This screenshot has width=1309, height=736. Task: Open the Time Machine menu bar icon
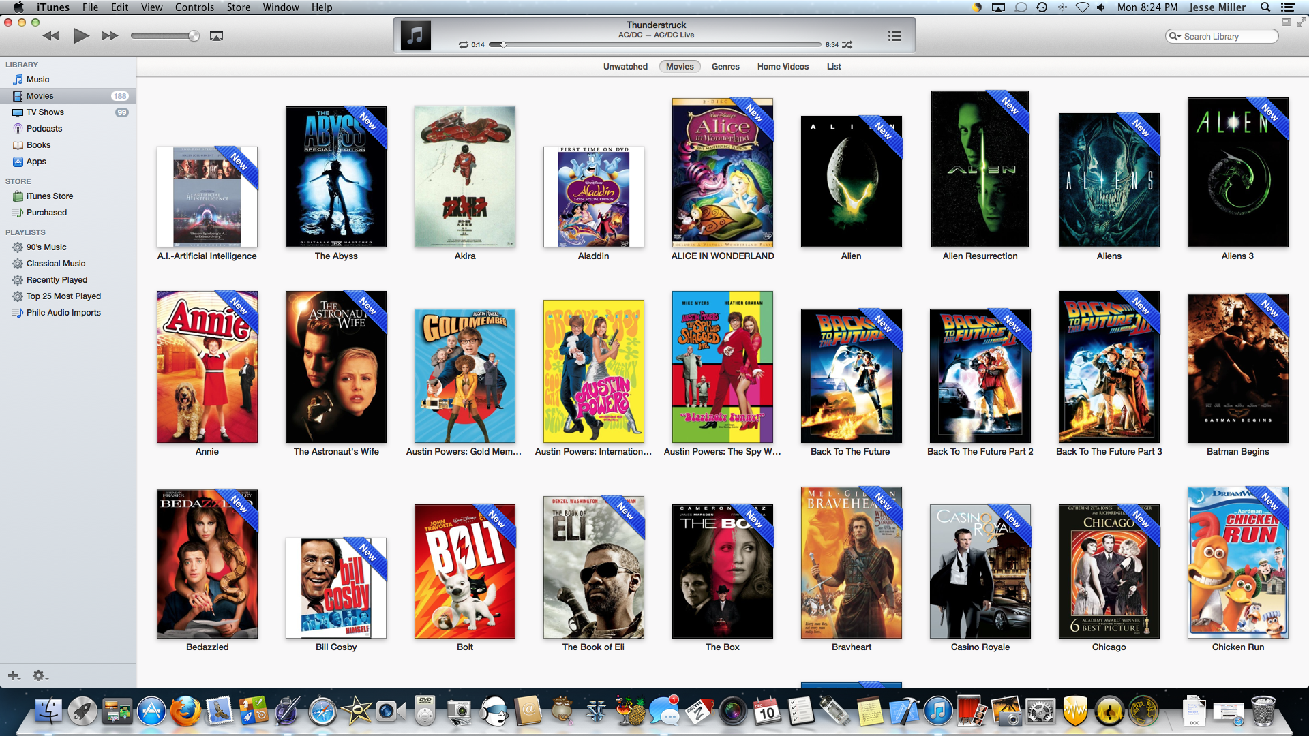pos(1042,7)
